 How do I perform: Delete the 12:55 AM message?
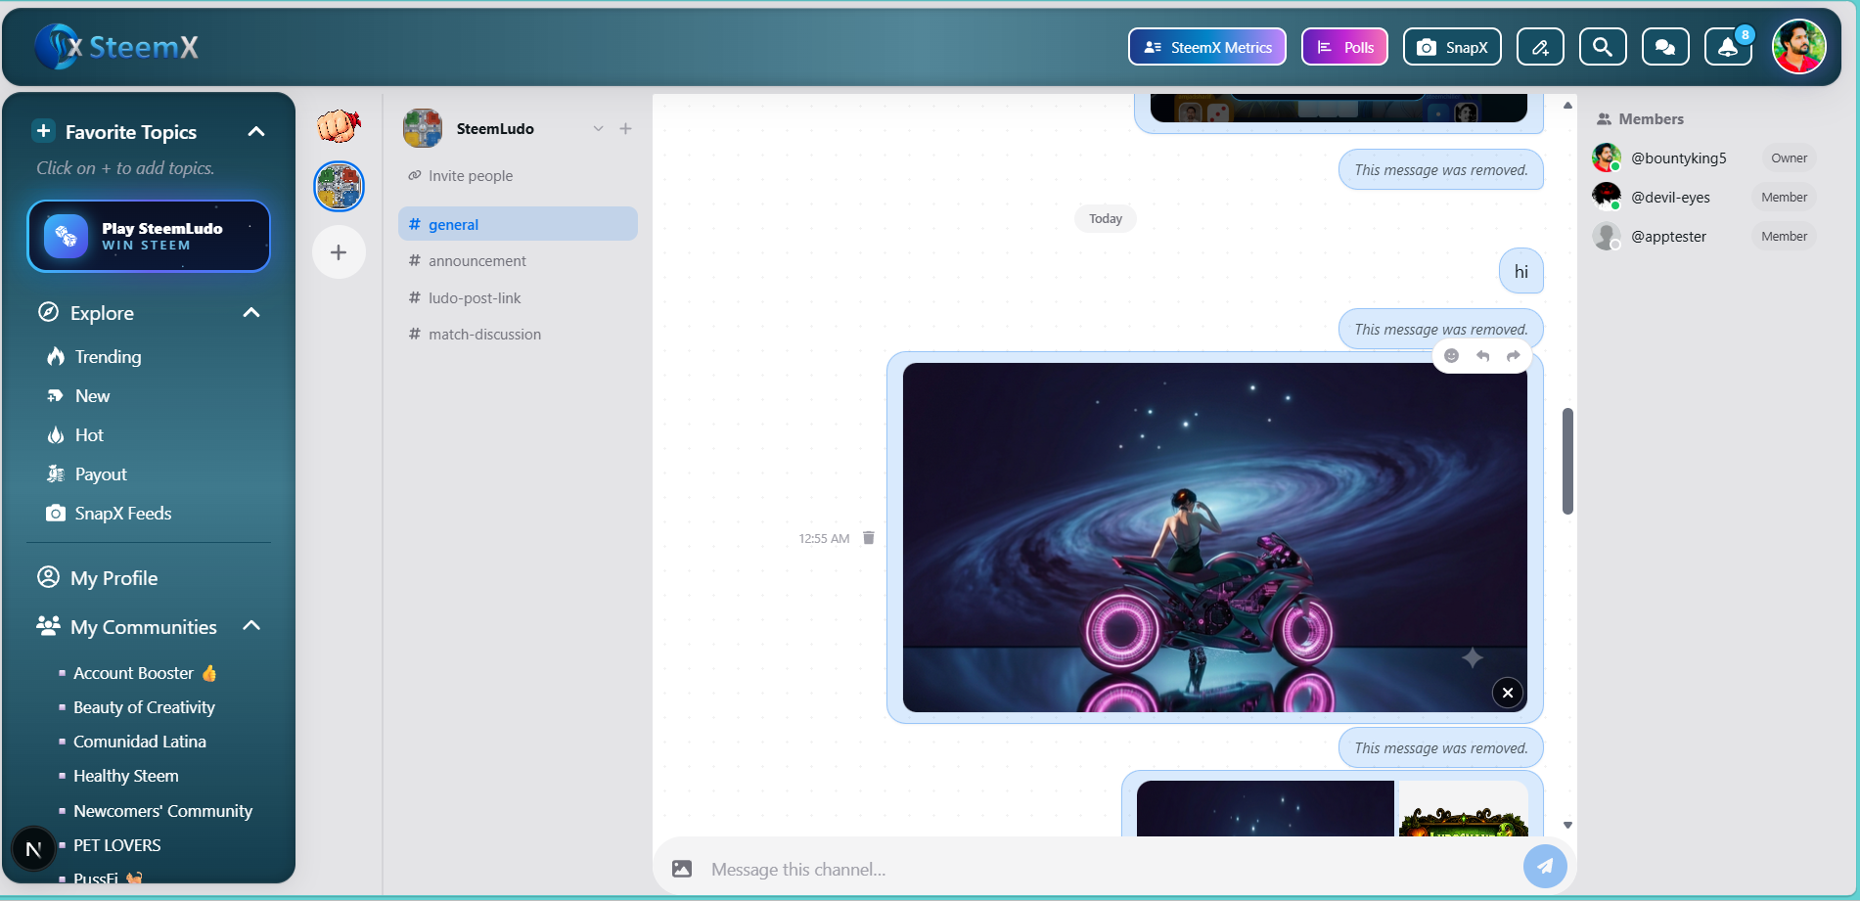(x=868, y=538)
